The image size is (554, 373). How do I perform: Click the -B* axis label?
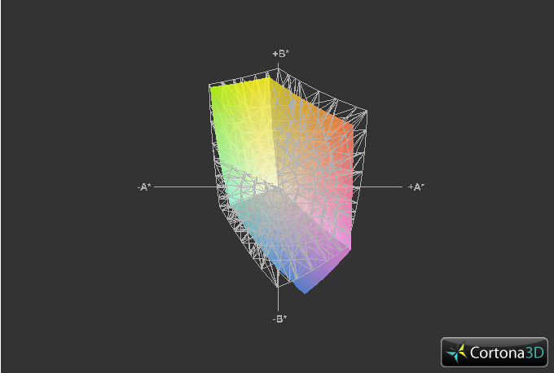pos(279,319)
